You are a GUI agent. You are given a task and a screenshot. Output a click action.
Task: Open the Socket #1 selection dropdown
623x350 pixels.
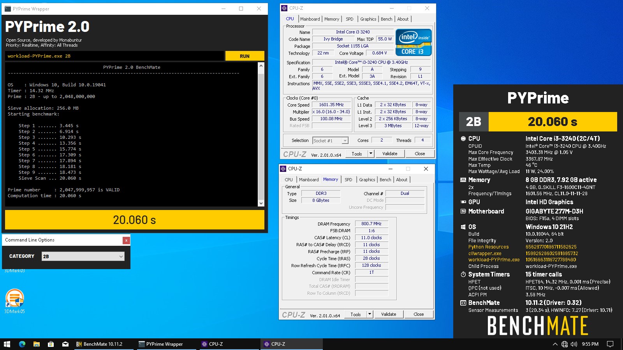[330, 140]
